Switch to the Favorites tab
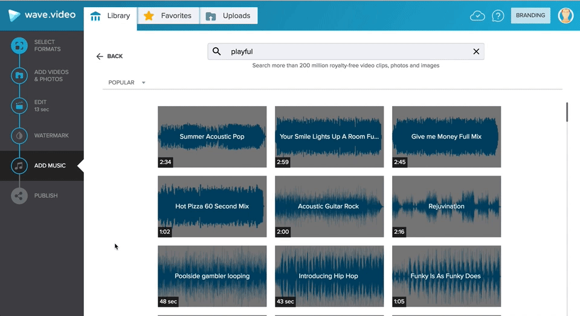Image resolution: width=580 pixels, height=316 pixels. click(x=169, y=16)
